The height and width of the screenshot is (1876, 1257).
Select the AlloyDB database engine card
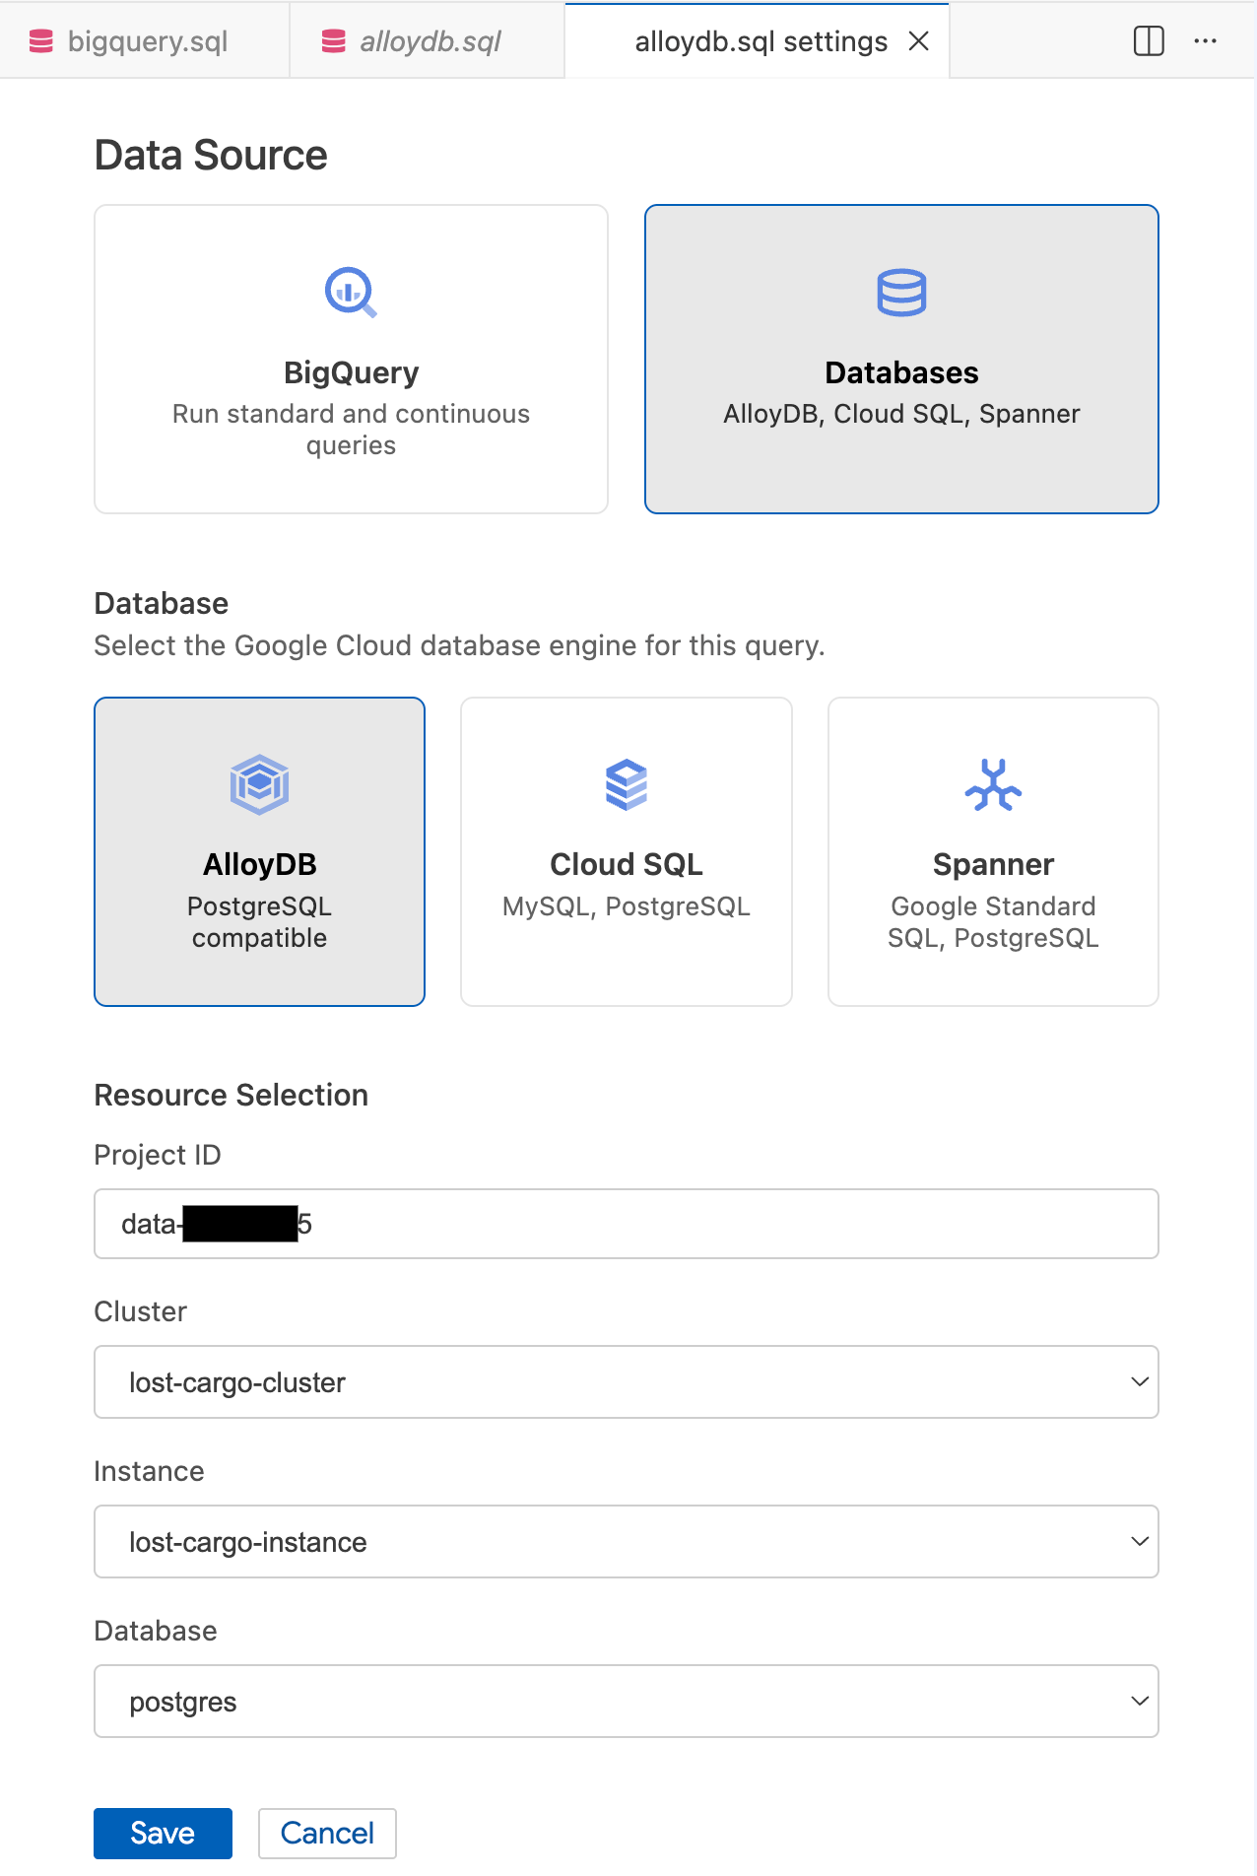(259, 851)
